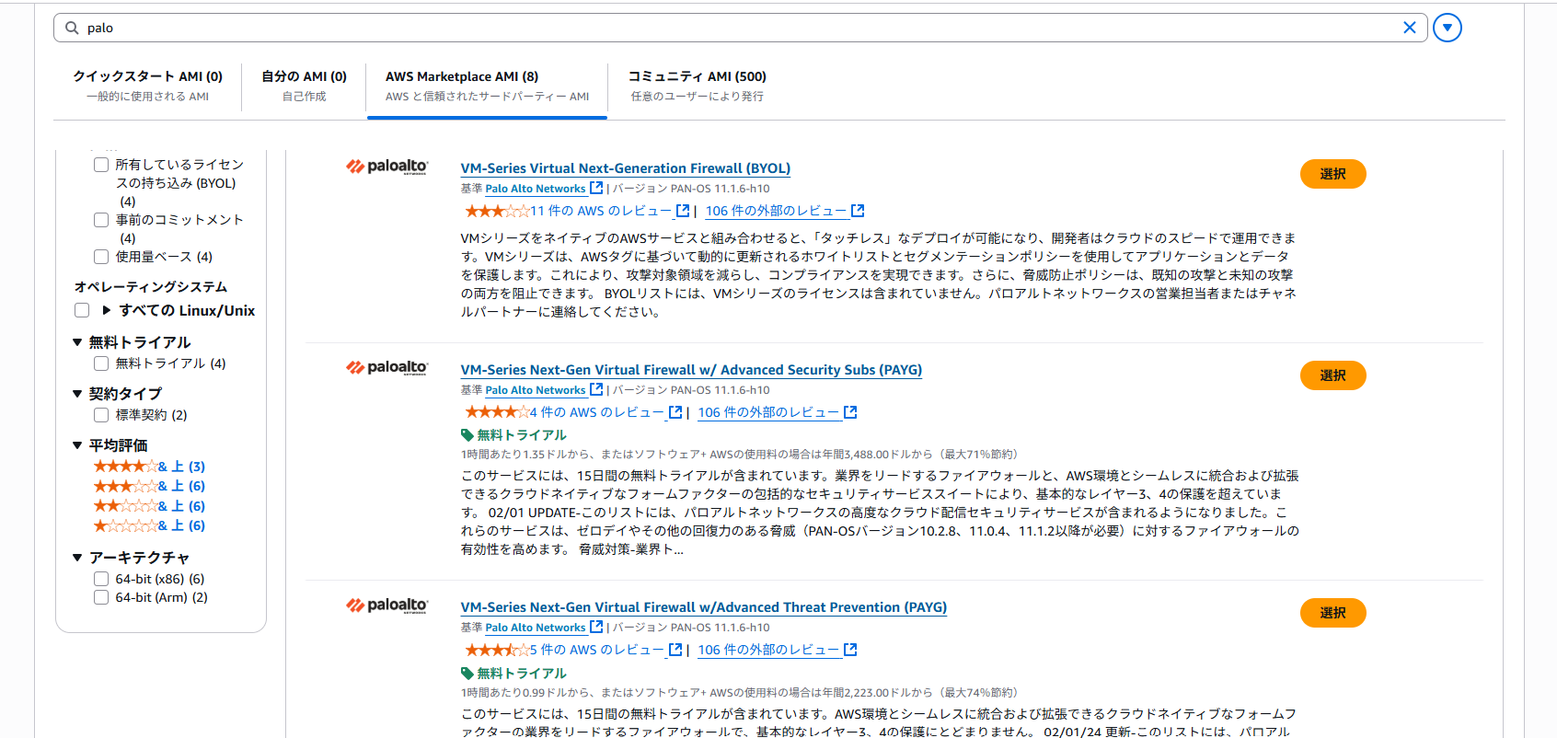Filter by four stars & 上 (3)

149,467
